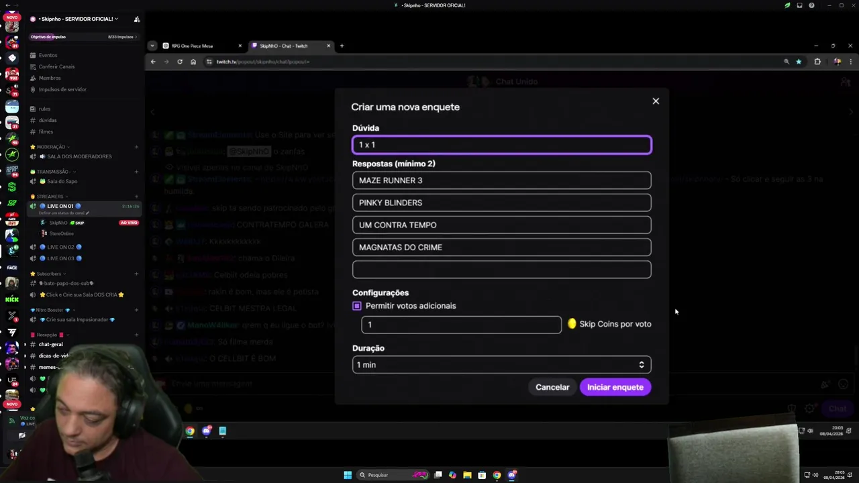Viewport: 859px width, 483px height.
Task: Add a channel to MODERAÇÃO category
Action: pyautogui.click(x=136, y=147)
